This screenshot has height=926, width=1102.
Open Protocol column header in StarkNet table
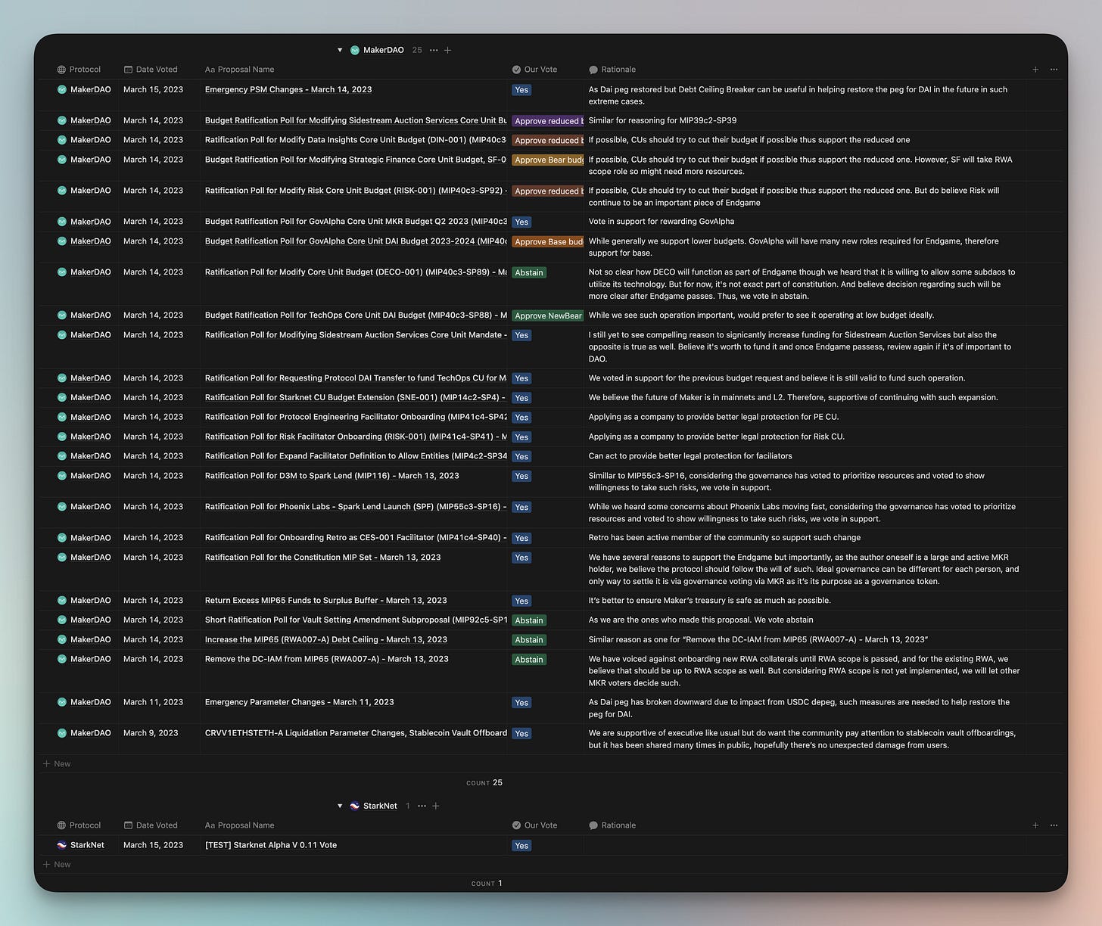point(79,825)
